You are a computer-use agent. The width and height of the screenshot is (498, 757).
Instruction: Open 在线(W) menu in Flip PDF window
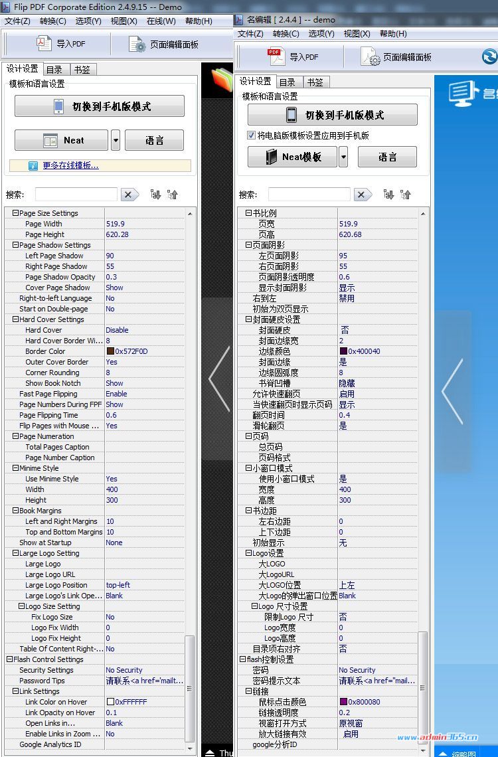[161, 21]
